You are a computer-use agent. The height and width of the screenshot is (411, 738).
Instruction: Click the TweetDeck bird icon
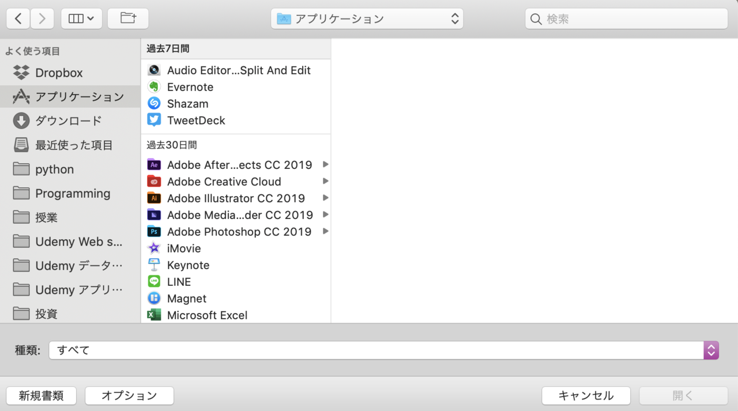(x=154, y=120)
